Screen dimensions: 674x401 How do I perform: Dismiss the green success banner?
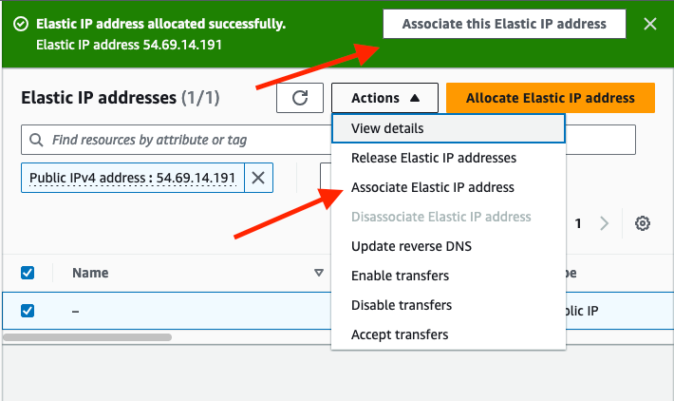(650, 24)
